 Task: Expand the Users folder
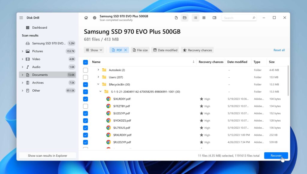[98, 77]
